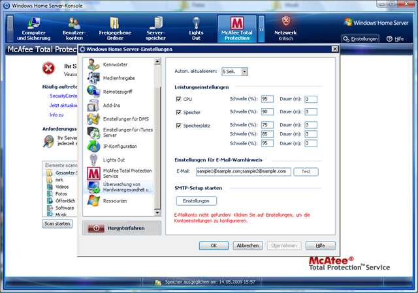
Task: Toggle Speicher monitoring checkbox
Action: pyautogui.click(x=178, y=112)
